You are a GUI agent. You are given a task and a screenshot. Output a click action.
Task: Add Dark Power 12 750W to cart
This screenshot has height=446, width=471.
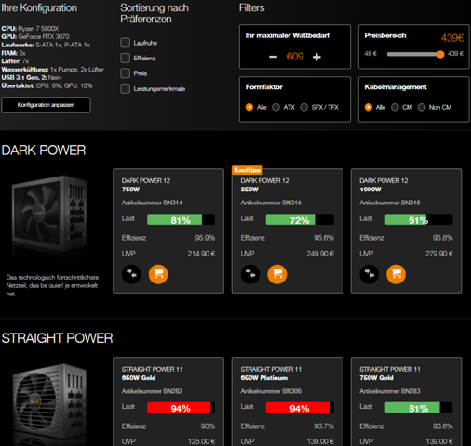tap(158, 274)
